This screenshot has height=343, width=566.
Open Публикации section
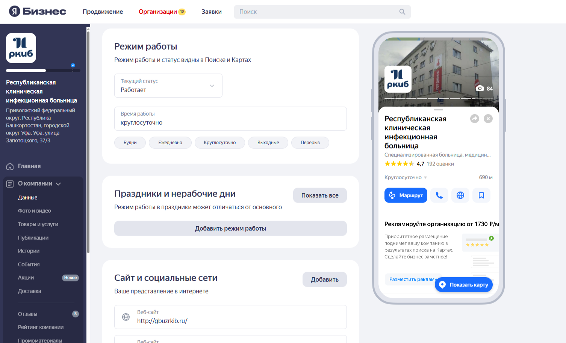(x=33, y=238)
